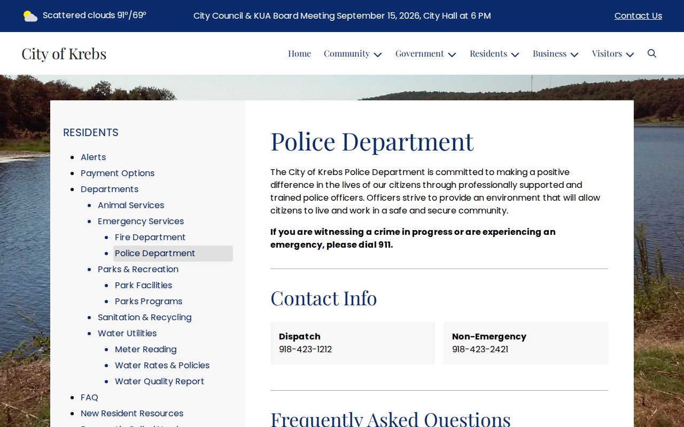
Task: Select Animal Services in sidebar
Action: click(131, 205)
